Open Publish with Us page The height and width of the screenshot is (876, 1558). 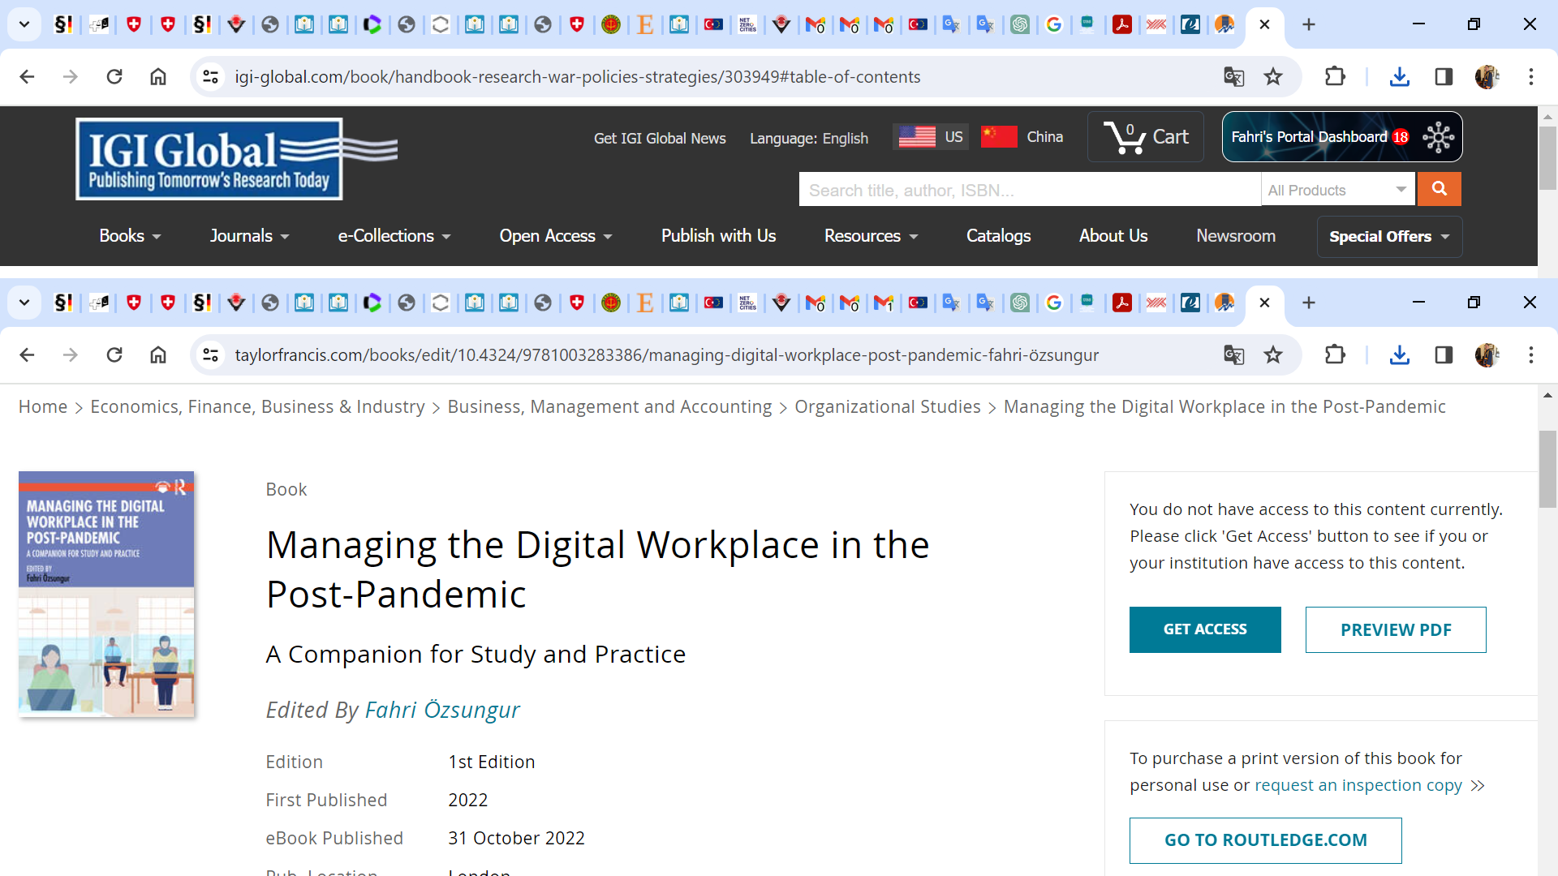pos(718,236)
